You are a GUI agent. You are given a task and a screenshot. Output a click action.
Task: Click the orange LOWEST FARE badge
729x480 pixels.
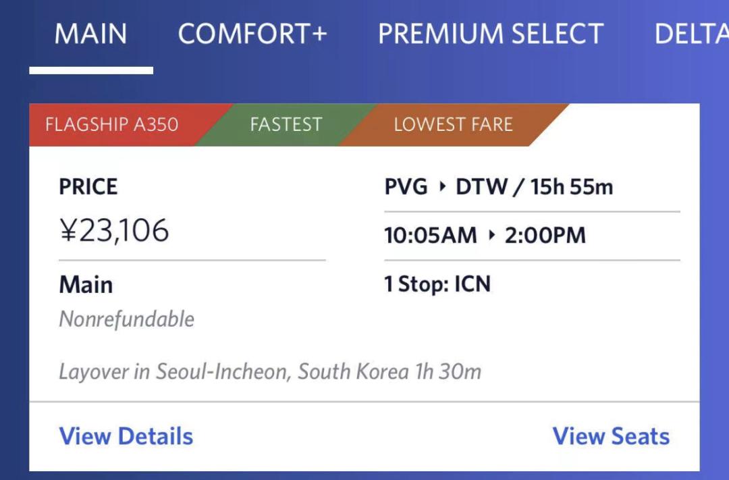pyautogui.click(x=453, y=125)
